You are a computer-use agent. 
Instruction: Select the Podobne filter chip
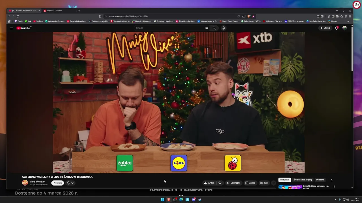320,180
